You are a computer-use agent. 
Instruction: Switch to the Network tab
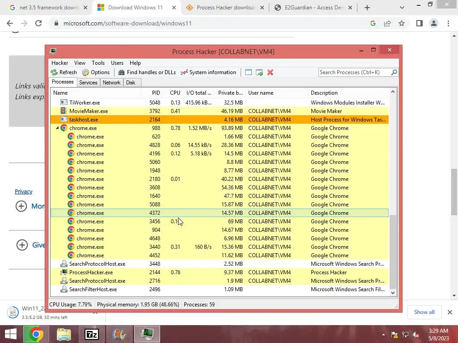point(111,83)
